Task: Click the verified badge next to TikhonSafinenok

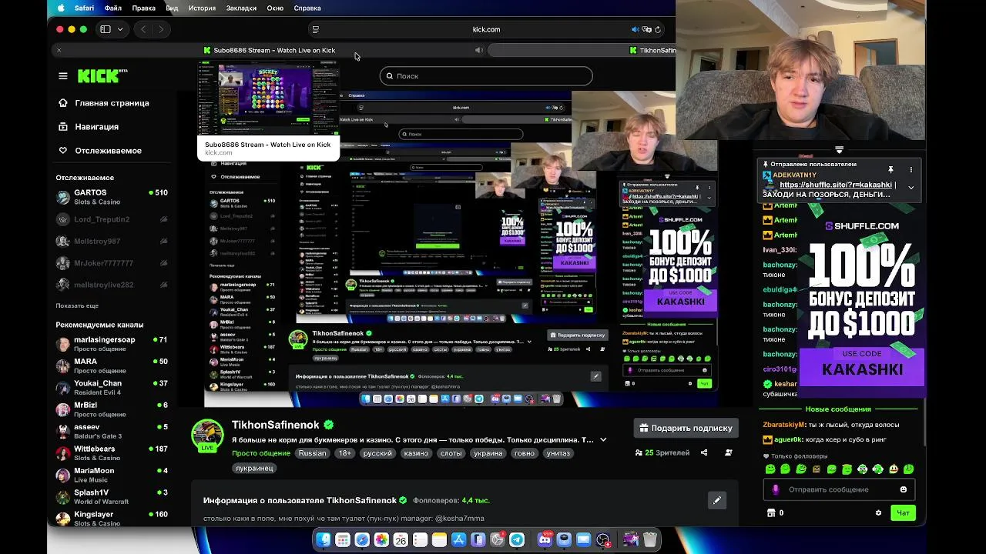Action: click(x=329, y=425)
